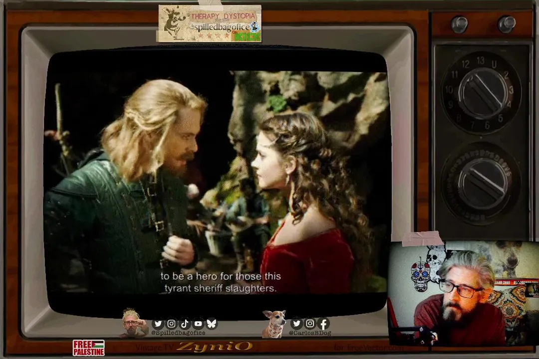Screen dimensions: 539x359
Task: Click the green KICK logo on the banner
Action: [x=249, y=36]
